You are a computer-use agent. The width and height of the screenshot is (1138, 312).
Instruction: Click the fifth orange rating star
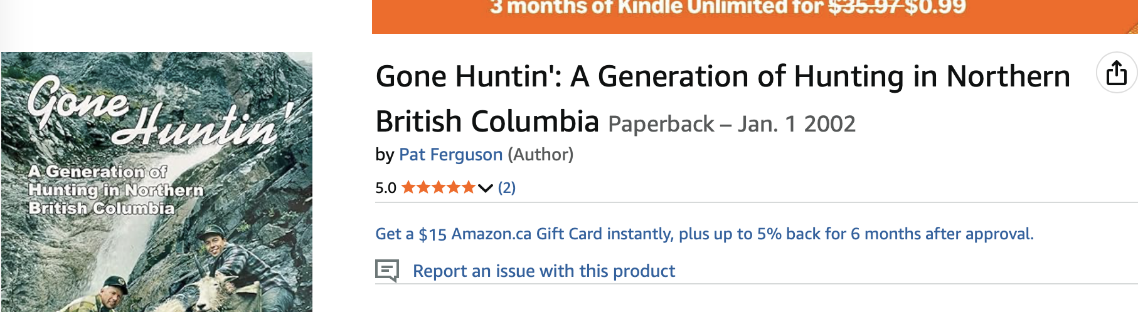click(468, 187)
